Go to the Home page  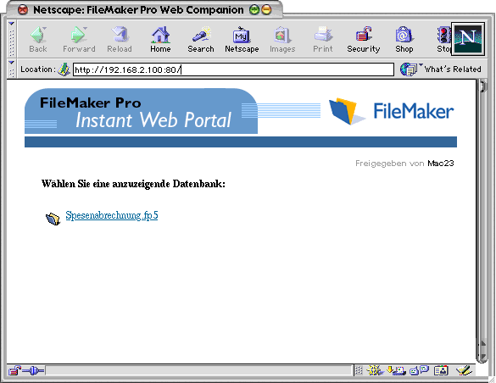pyautogui.click(x=160, y=39)
